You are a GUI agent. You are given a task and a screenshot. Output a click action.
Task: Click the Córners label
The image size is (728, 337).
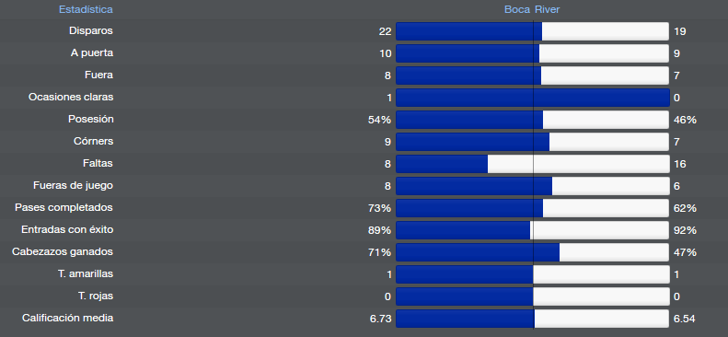click(x=93, y=141)
